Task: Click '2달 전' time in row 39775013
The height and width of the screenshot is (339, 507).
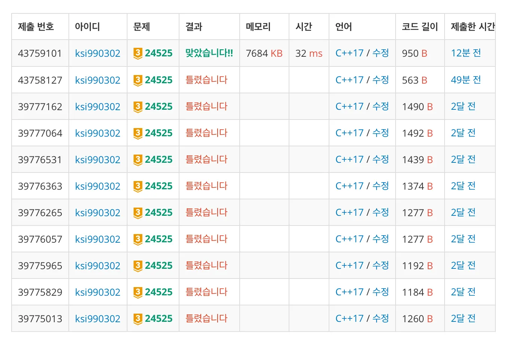Action: [x=463, y=318]
